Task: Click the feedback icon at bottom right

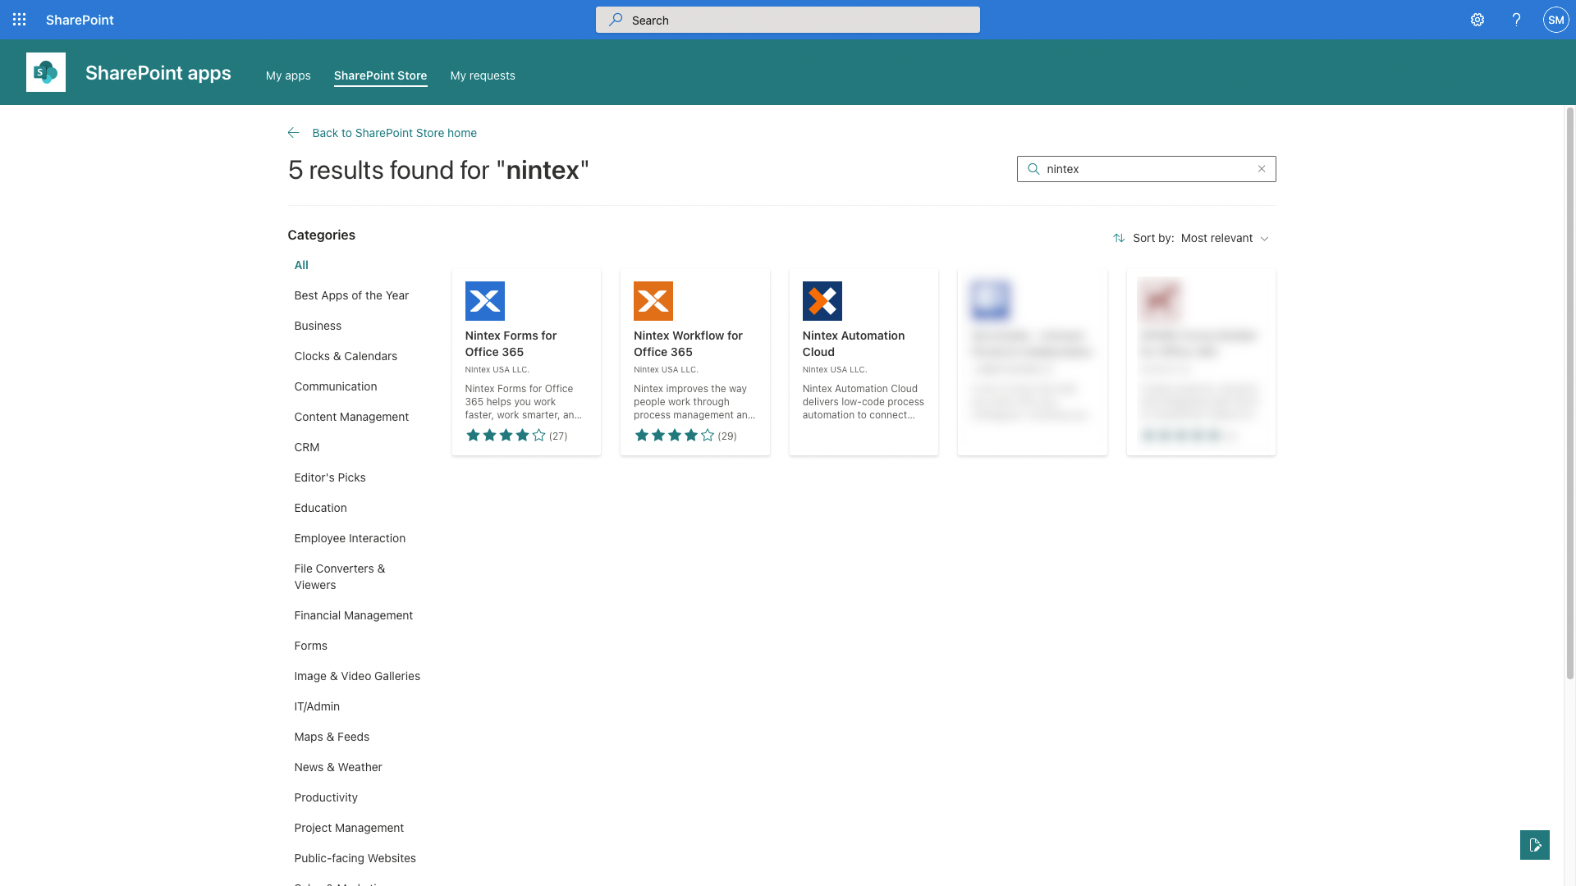Action: pyautogui.click(x=1535, y=845)
